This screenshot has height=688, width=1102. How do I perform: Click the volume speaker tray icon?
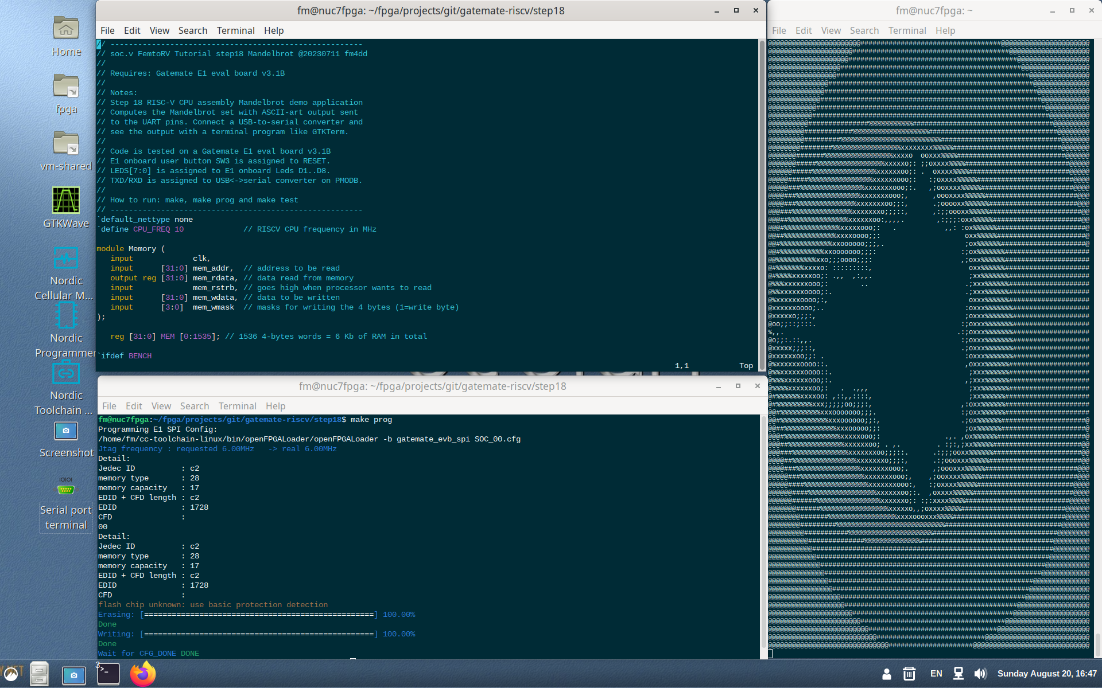pyautogui.click(x=980, y=674)
